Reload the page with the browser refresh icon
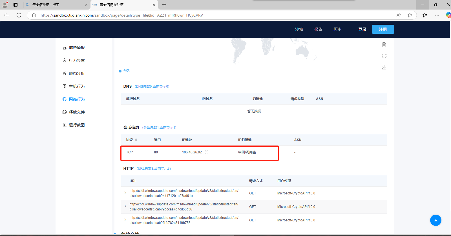 [19, 15]
